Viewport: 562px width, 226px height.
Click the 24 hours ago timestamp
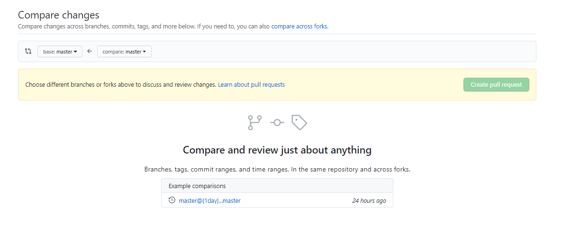(x=369, y=200)
